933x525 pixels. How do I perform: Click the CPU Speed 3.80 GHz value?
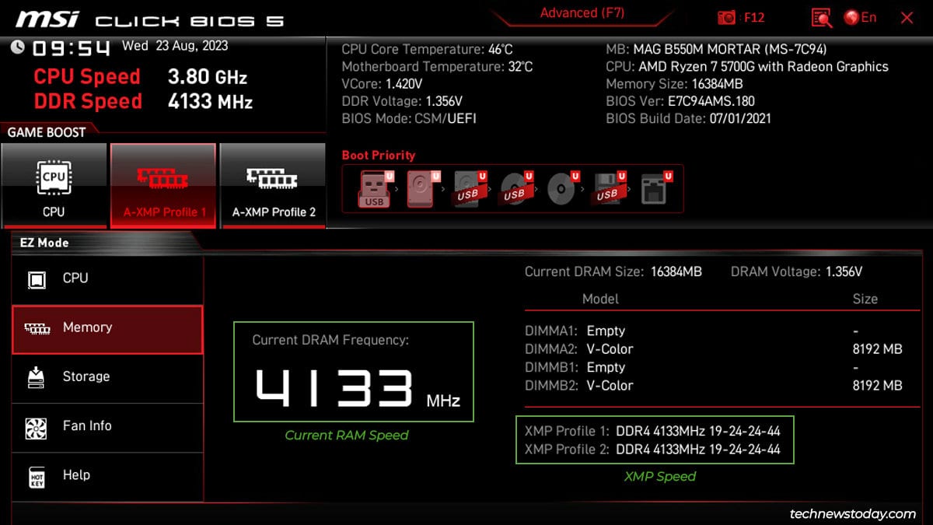pyautogui.click(x=208, y=77)
